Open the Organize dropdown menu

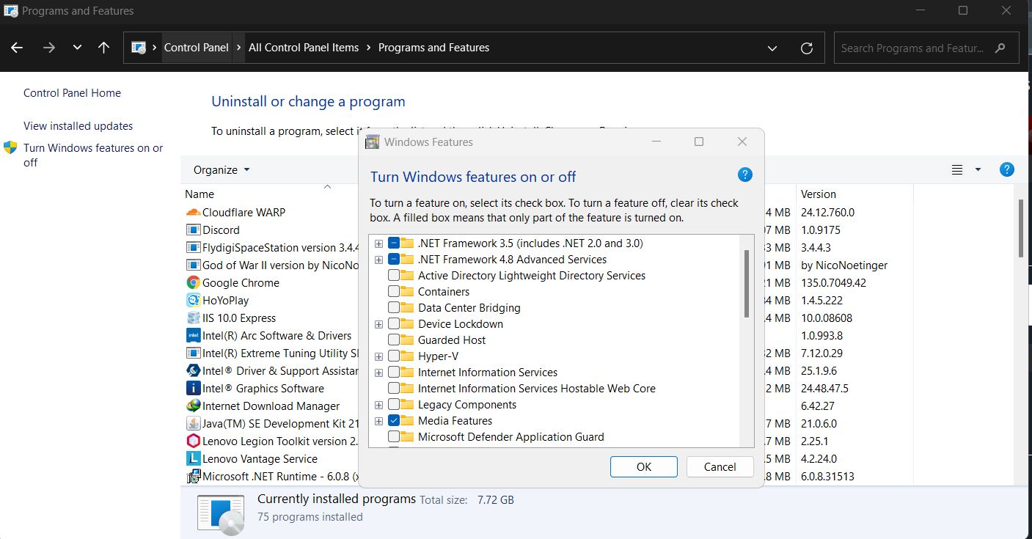(x=222, y=170)
